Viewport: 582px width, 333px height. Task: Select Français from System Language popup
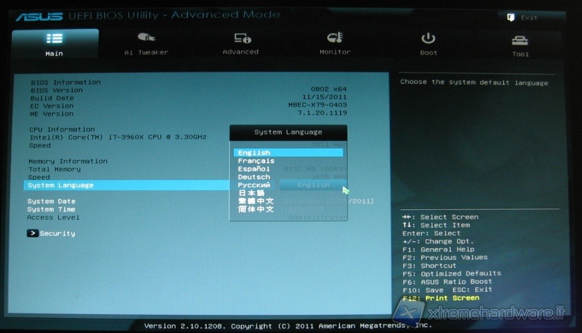[256, 161]
